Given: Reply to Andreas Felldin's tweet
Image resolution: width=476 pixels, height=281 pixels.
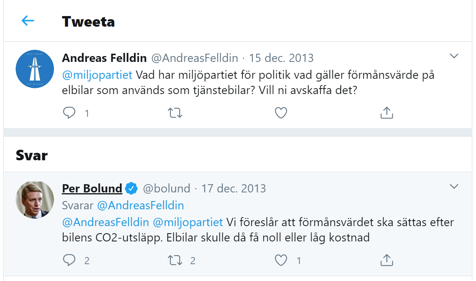Looking at the screenshot, I should coord(69,113).
